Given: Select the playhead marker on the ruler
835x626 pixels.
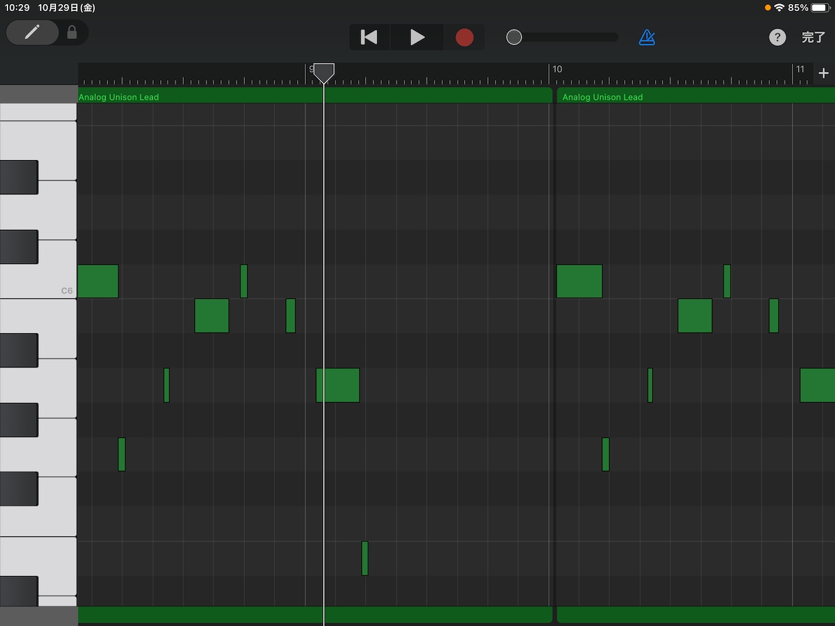Looking at the screenshot, I should click(324, 73).
